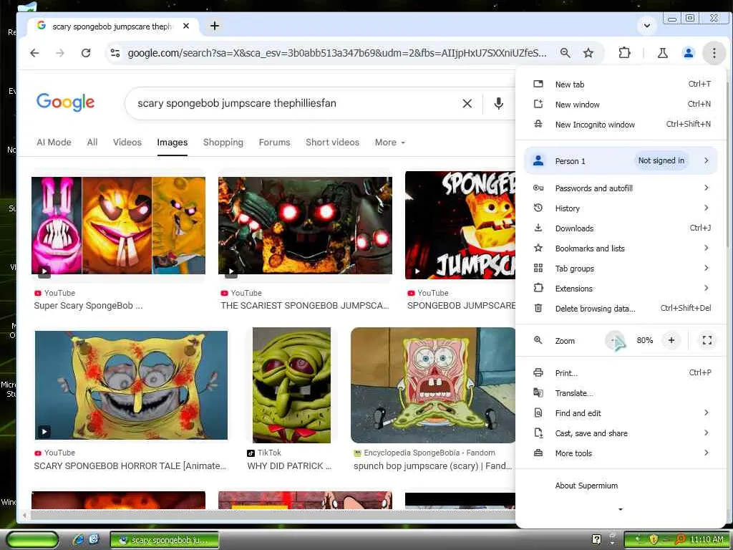Open the Extensions puzzle icon in toolbar
The width and height of the screenshot is (733, 550).
pyautogui.click(x=624, y=53)
